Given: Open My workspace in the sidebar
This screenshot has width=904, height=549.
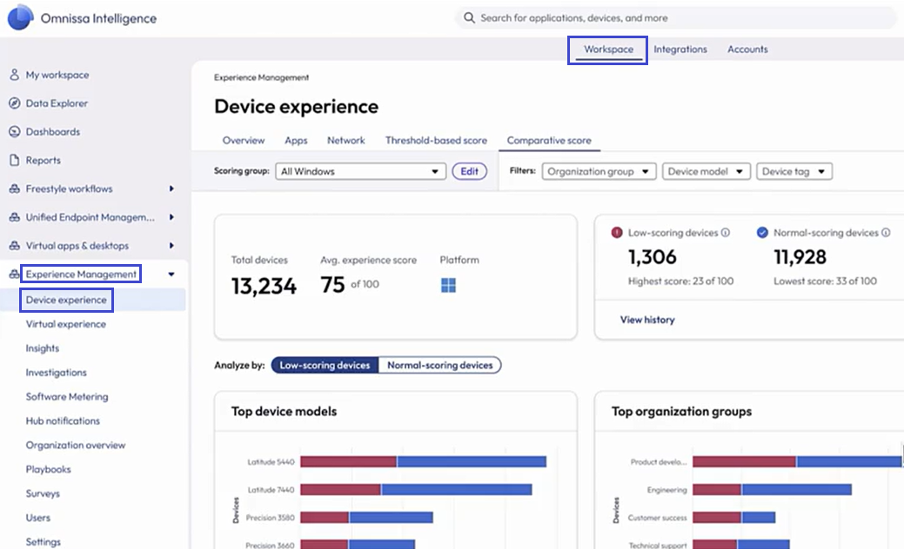Looking at the screenshot, I should [x=57, y=75].
